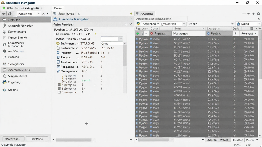262x147 pixels.
Task: Click the green plus after the Enviicmess line
Action: coord(96,34)
